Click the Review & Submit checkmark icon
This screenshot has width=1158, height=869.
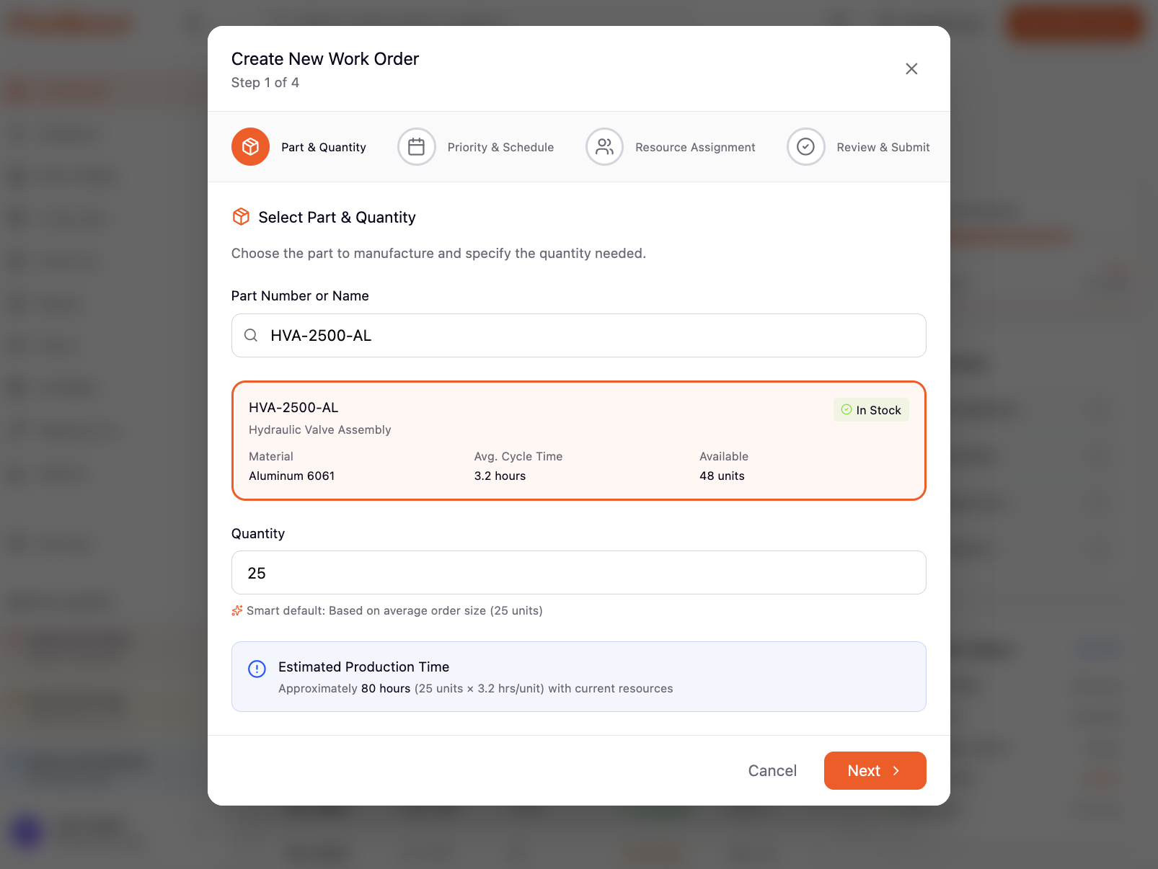pyautogui.click(x=805, y=146)
